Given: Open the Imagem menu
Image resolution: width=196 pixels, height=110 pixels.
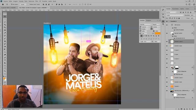Looking at the screenshot, I should [x=16, y=1].
